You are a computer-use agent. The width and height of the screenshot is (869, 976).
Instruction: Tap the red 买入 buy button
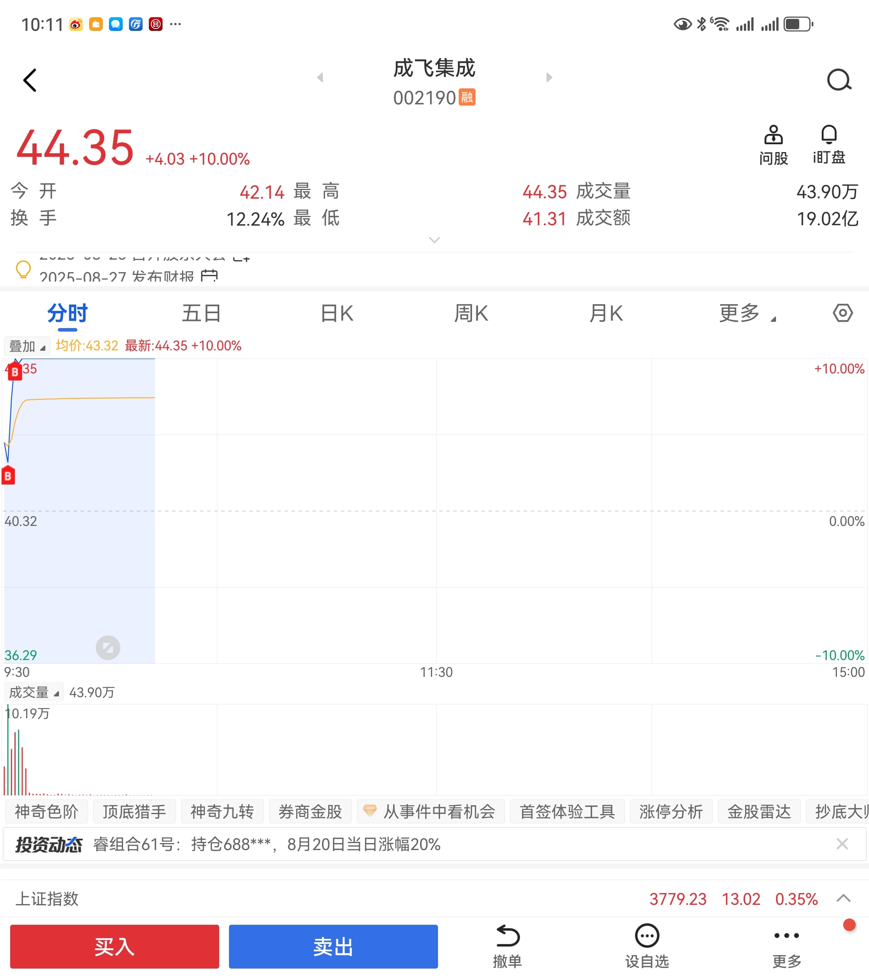tap(114, 946)
